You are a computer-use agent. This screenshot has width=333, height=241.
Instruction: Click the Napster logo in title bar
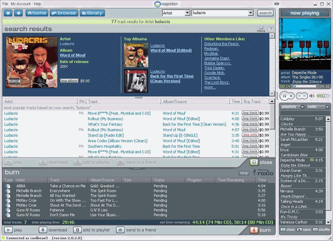click(x=167, y=4)
